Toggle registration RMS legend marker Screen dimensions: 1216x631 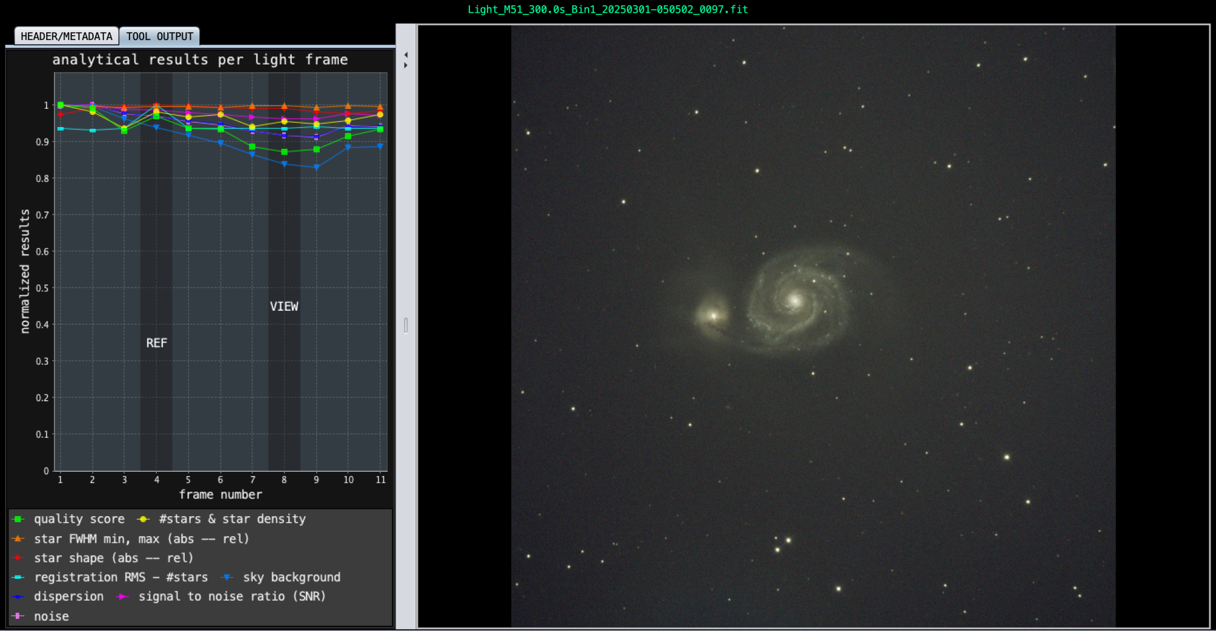coord(18,577)
